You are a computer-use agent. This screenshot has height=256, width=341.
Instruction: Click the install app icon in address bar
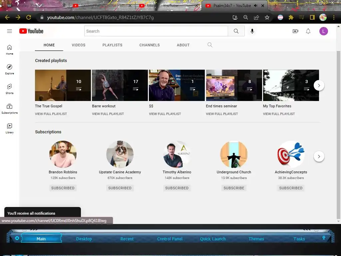235,17
